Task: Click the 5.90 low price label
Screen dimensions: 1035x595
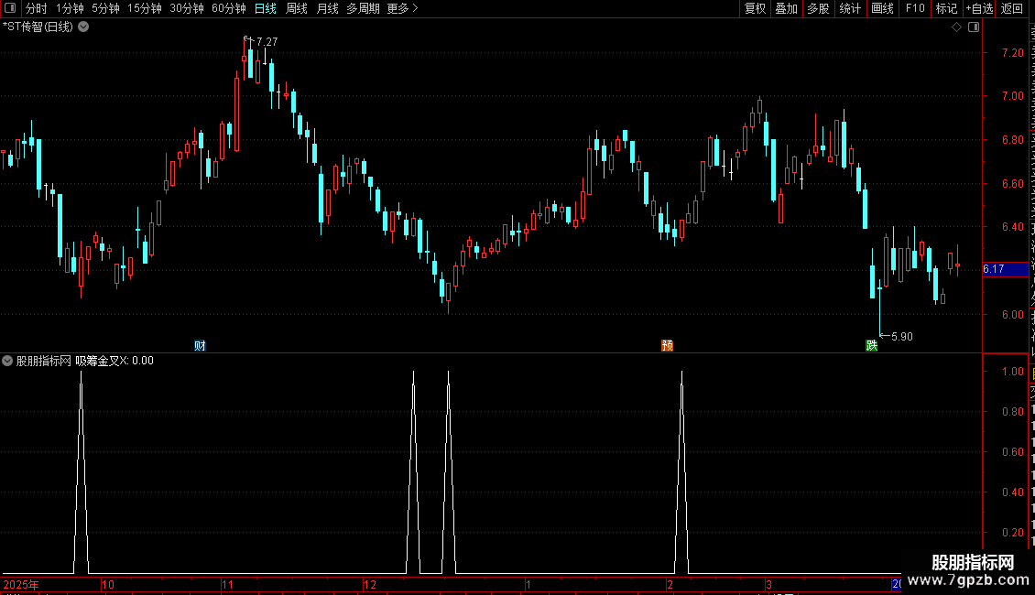Action: [x=901, y=337]
